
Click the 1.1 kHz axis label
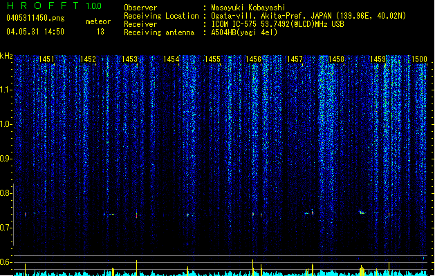pos(6,90)
